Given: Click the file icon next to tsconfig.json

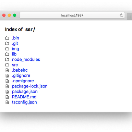Looking at the screenshot, I should click(7, 102).
